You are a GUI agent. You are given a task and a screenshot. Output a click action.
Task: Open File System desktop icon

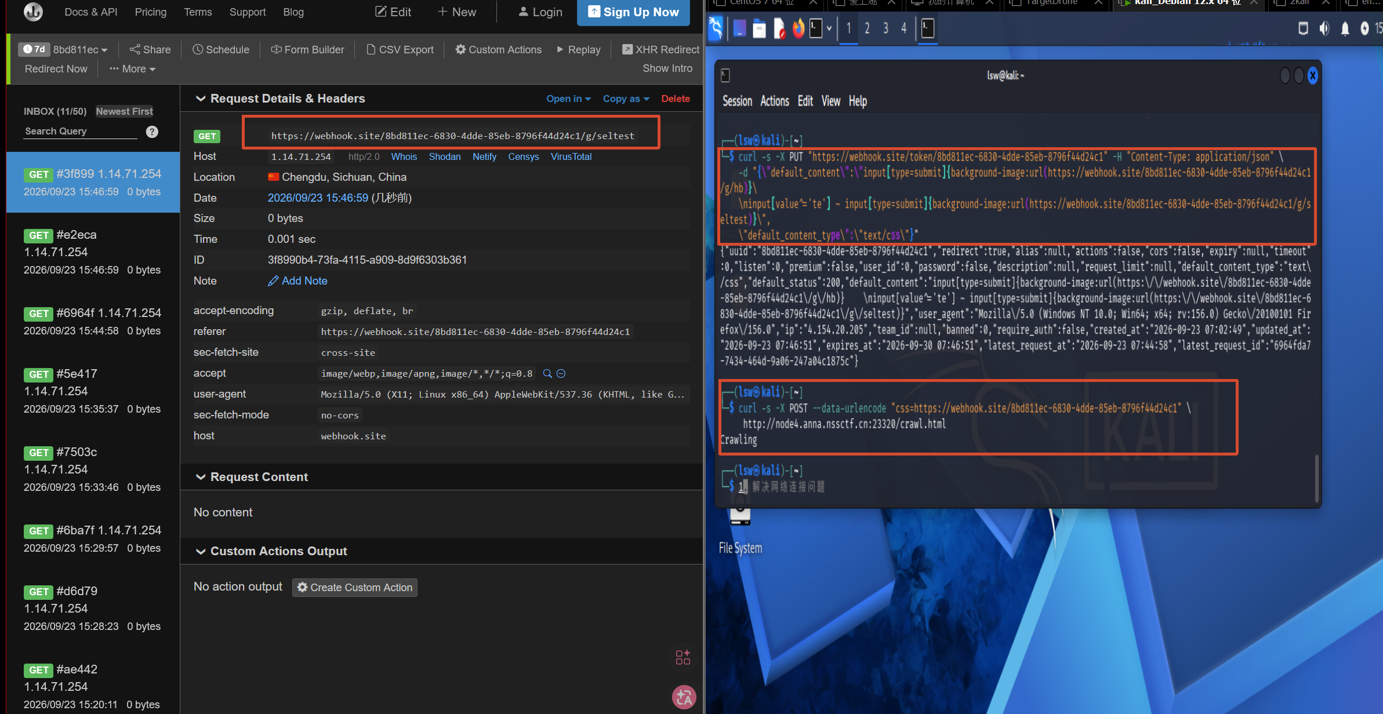pyautogui.click(x=740, y=530)
